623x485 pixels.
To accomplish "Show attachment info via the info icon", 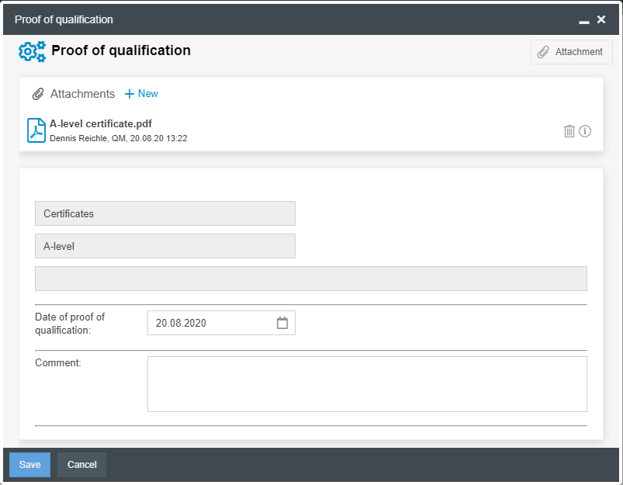I will click(x=585, y=131).
